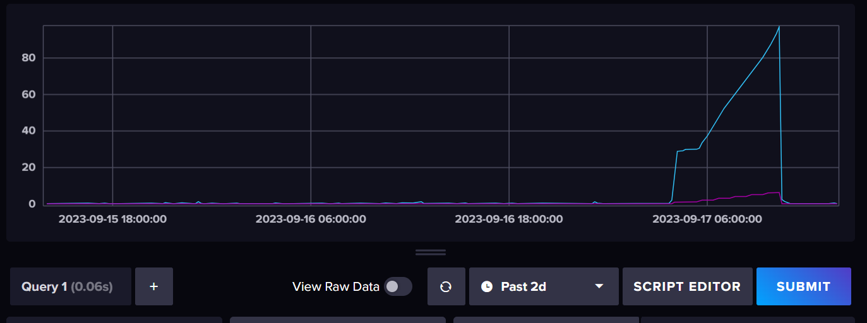The width and height of the screenshot is (867, 323).
Task: Click the 2023-09-16 18:00:00 axis label
Action: pyautogui.click(x=509, y=219)
